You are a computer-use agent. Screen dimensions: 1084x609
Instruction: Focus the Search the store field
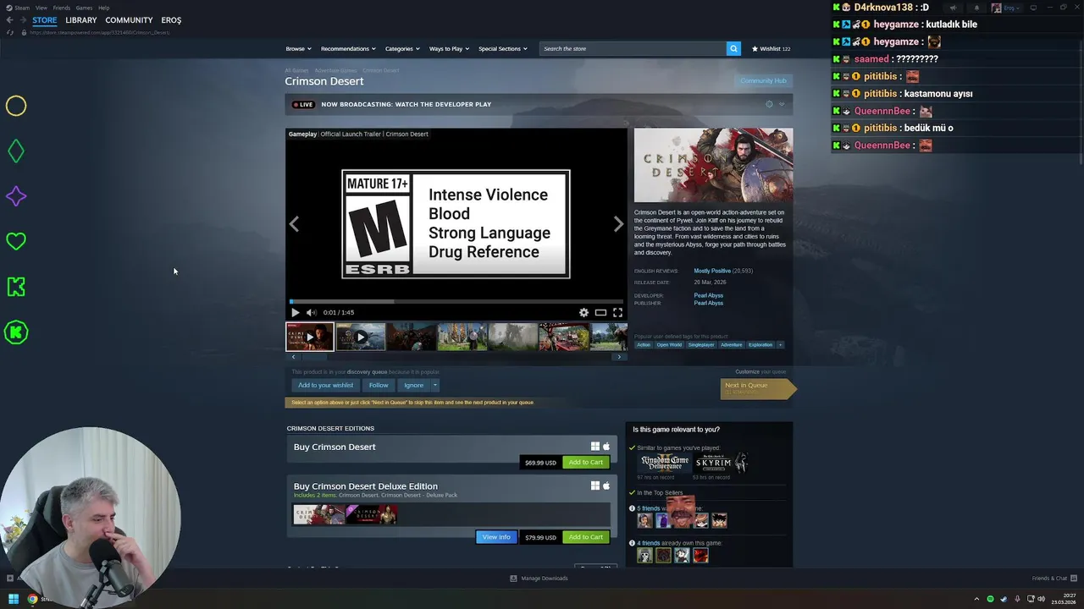(x=633, y=48)
